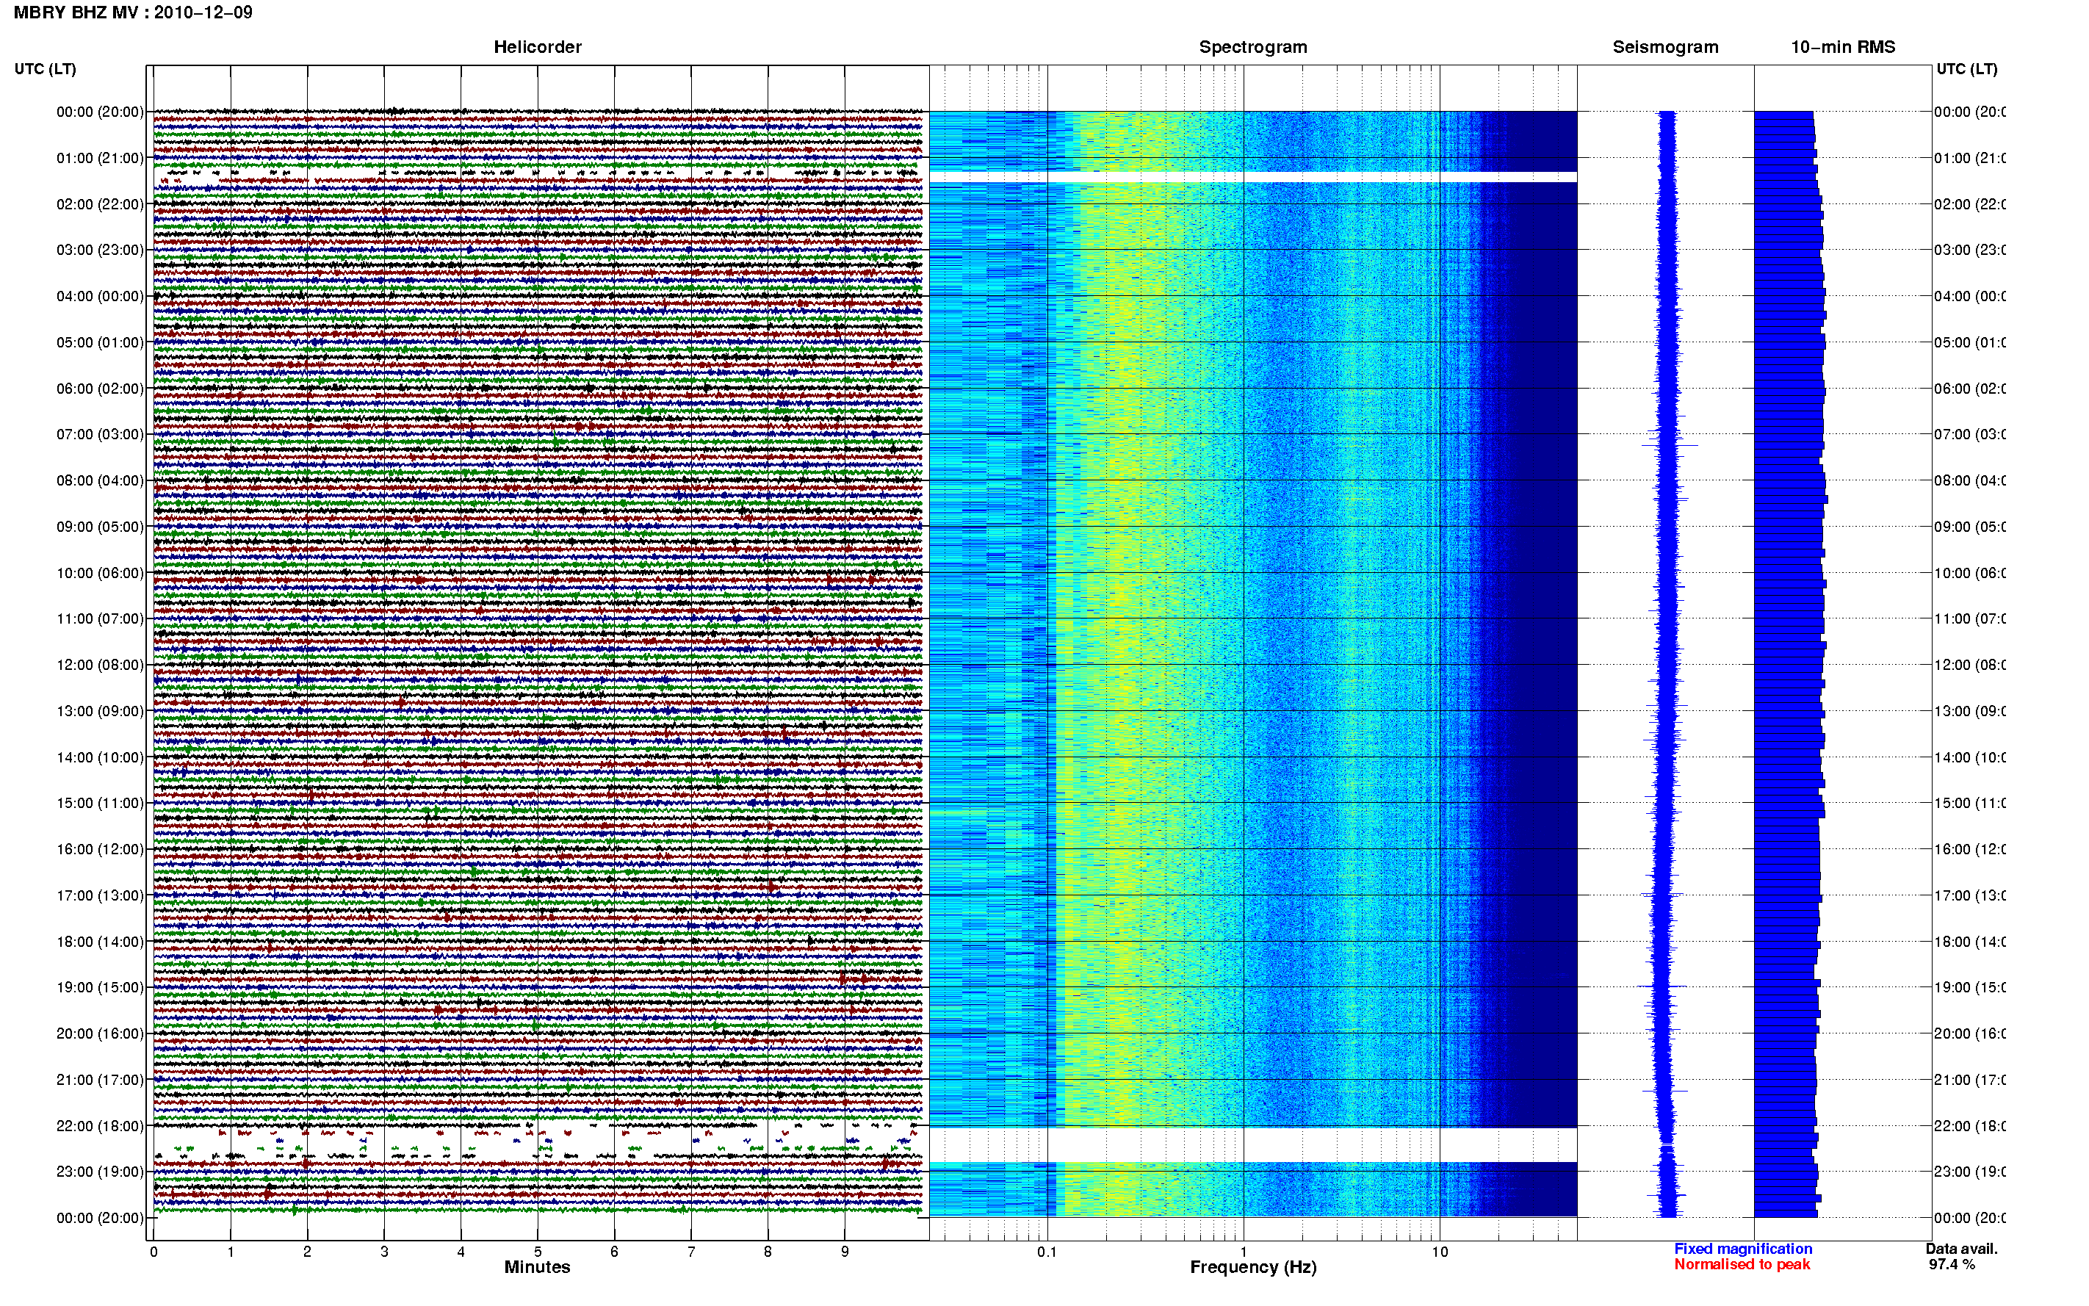The height and width of the screenshot is (1306, 2089).
Task: Click the left-axis time label '01:00 (21:00)'
Action: click(100, 157)
